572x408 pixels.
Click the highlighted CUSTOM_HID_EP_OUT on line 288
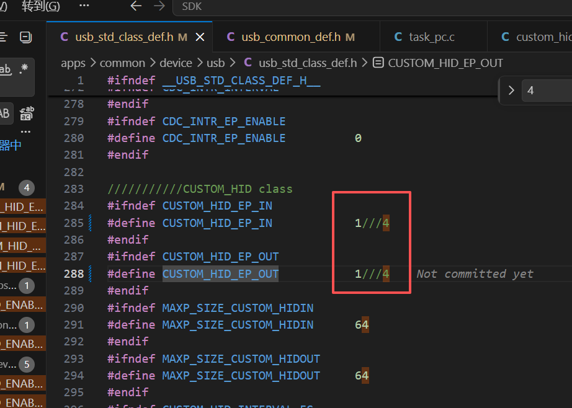[x=220, y=274]
